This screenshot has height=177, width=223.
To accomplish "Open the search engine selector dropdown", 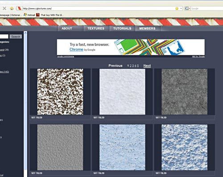I will click(x=188, y=8).
